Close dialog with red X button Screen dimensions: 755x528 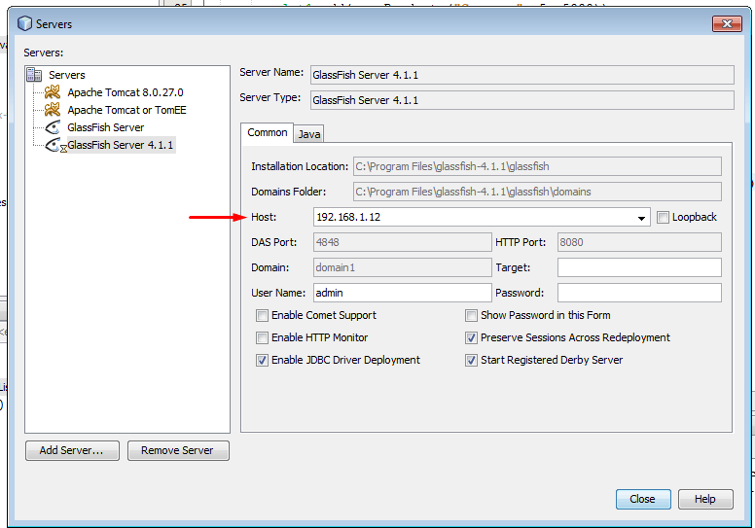pyautogui.click(x=727, y=23)
